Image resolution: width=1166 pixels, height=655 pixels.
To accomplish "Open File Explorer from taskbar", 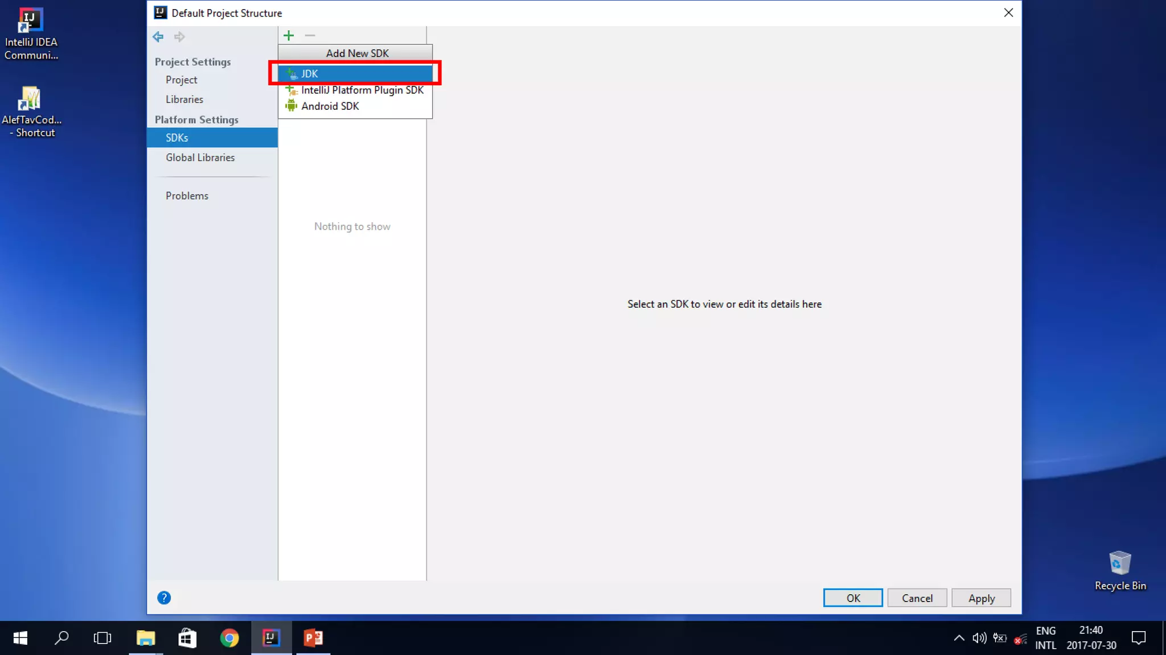I will [x=146, y=638].
